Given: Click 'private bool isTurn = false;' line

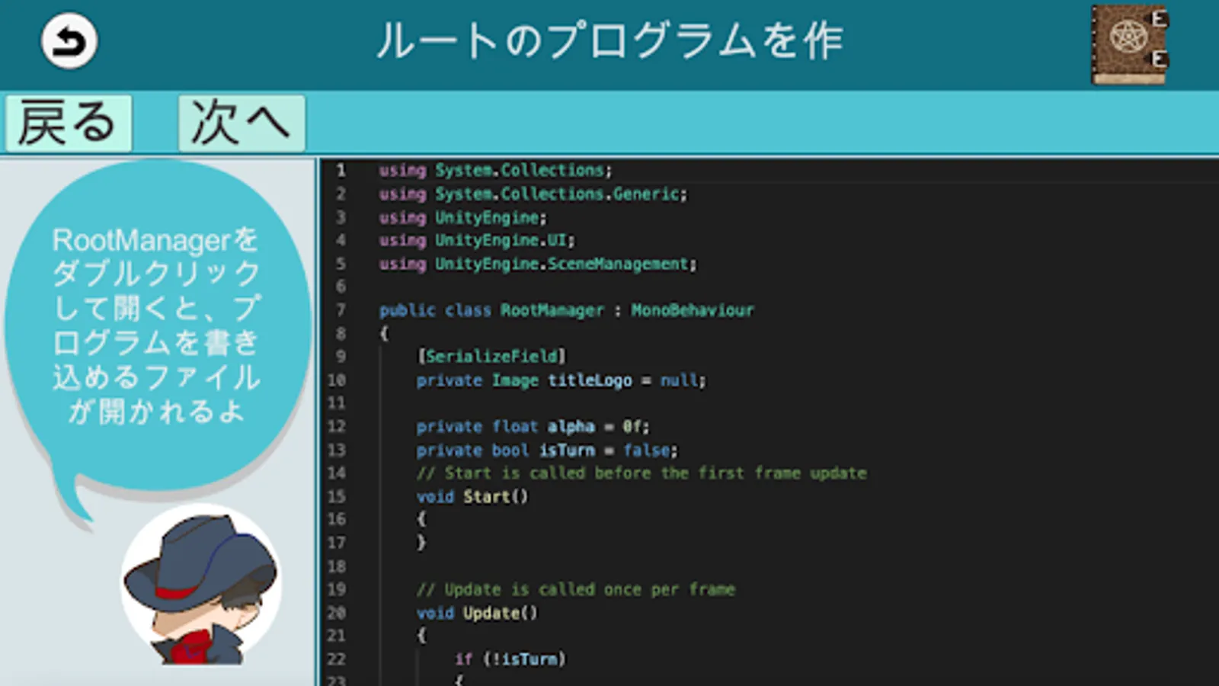Looking at the screenshot, I should 547,450.
